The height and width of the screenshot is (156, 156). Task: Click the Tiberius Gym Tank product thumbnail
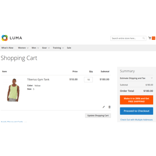click(x=13, y=90)
